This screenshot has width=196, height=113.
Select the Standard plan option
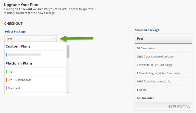click(14, 88)
